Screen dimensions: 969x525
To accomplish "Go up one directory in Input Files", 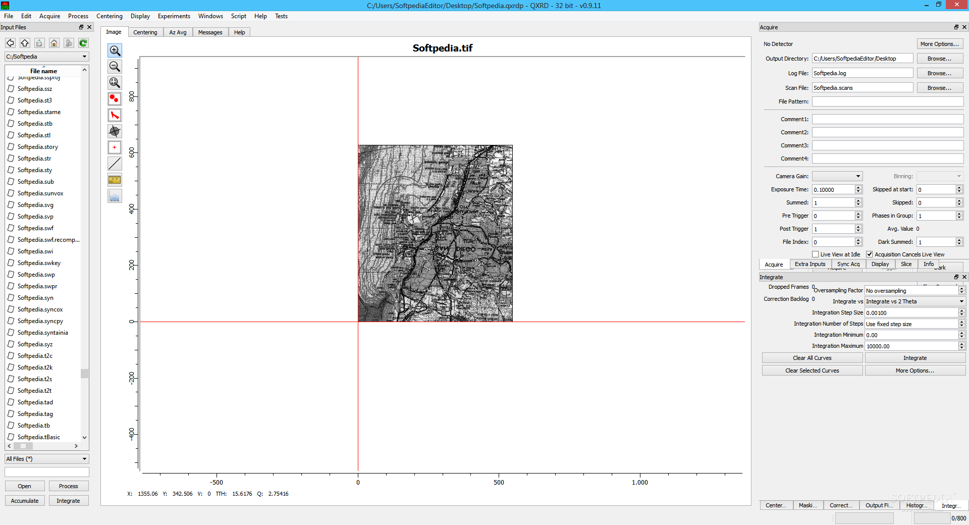I will pyautogui.click(x=25, y=43).
